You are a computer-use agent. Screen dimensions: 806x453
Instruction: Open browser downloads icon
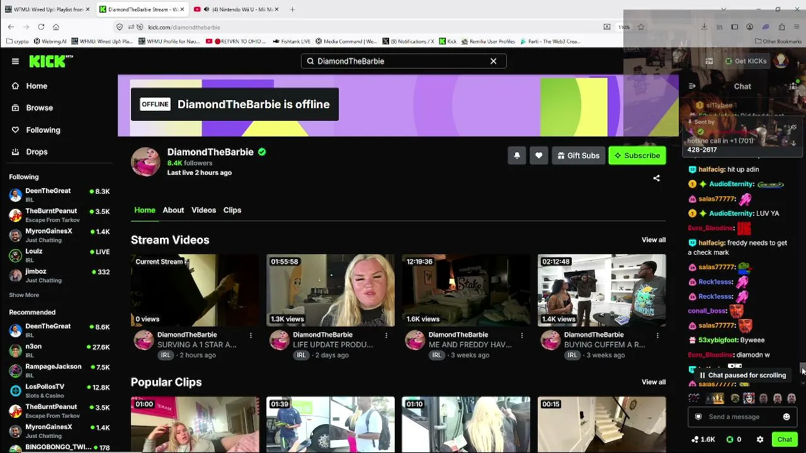pyautogui.click(x=704, y=27)
